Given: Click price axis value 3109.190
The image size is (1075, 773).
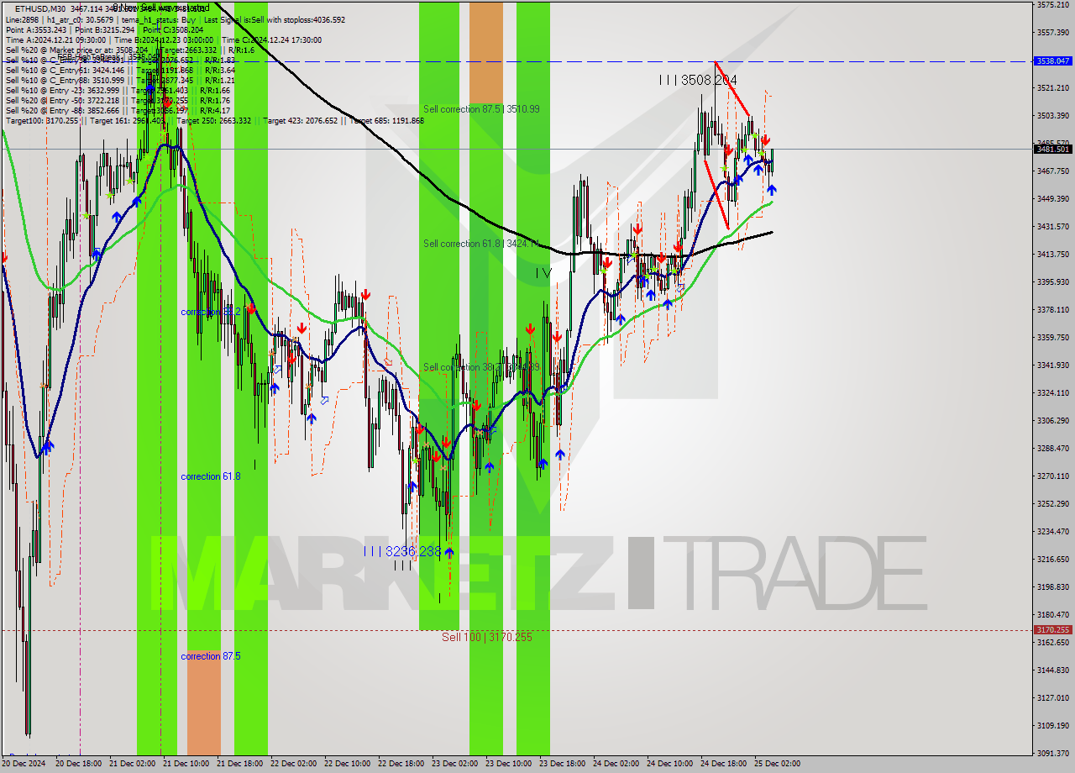Looking at the screenshot, I should click(x=1052, y=726).
